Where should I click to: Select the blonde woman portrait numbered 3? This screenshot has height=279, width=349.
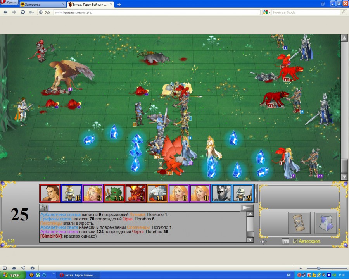[93, 193]
